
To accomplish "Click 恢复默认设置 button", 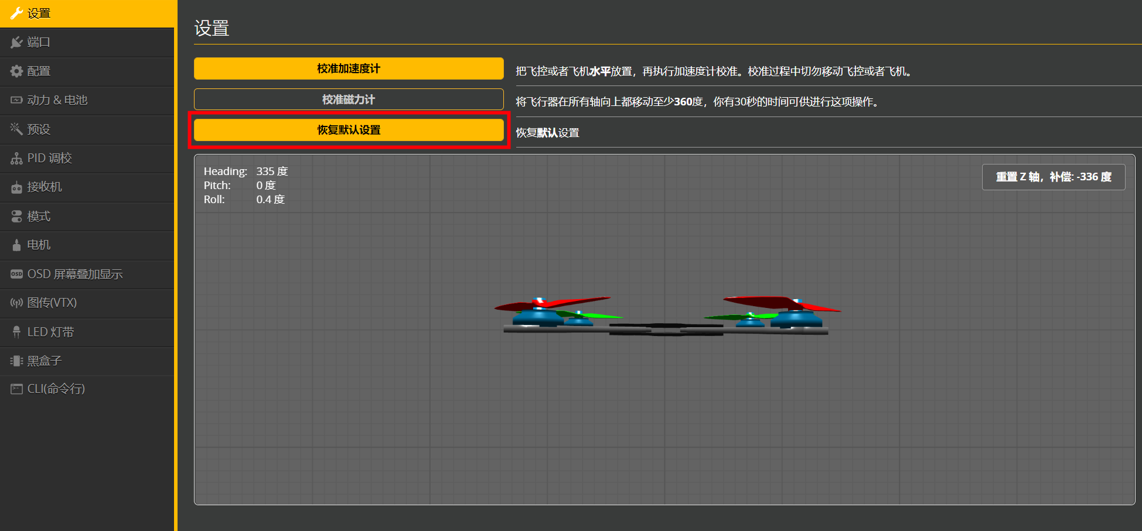I will (349, 130).
